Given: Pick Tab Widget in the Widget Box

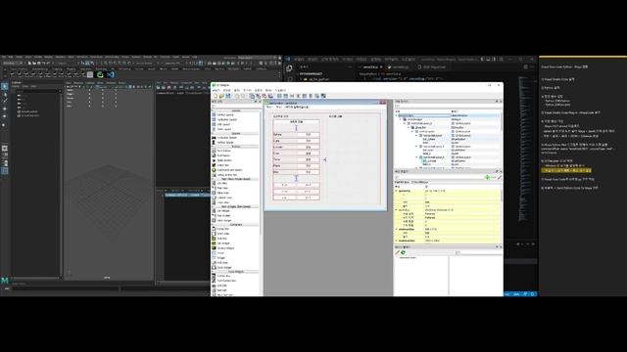Looking at the screenshot, I should pos(223,243).
